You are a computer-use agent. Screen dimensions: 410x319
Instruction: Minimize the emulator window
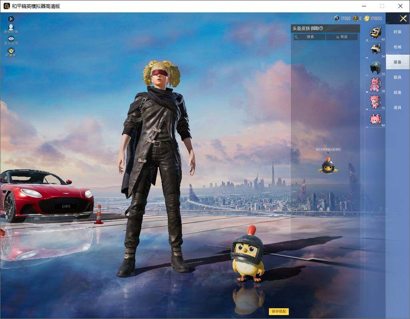[x=364, y=6]
